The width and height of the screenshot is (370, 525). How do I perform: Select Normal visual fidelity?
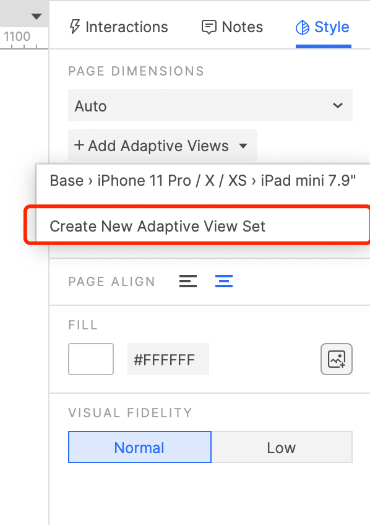point(140,447)
